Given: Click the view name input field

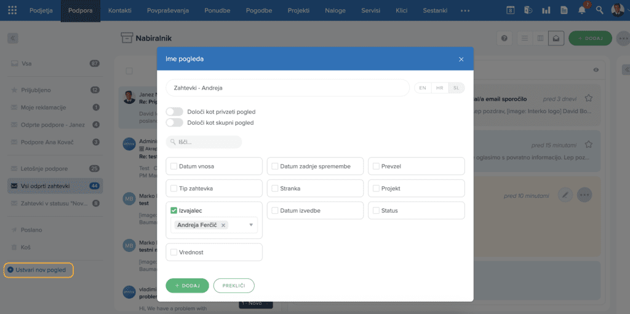Looking at the screenshot, I should pos(287,88).
